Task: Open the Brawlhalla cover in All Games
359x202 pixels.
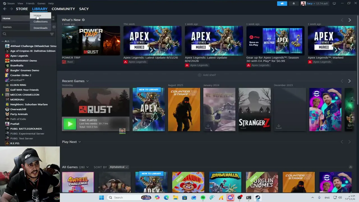Action: (x=225, y=182)
